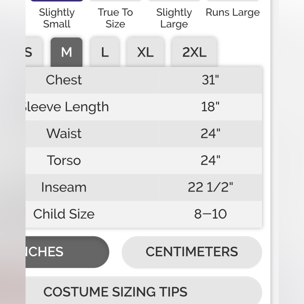Click the Torso measurement row
The height and width of the screenshot is (304, 304).
point(144,161)
